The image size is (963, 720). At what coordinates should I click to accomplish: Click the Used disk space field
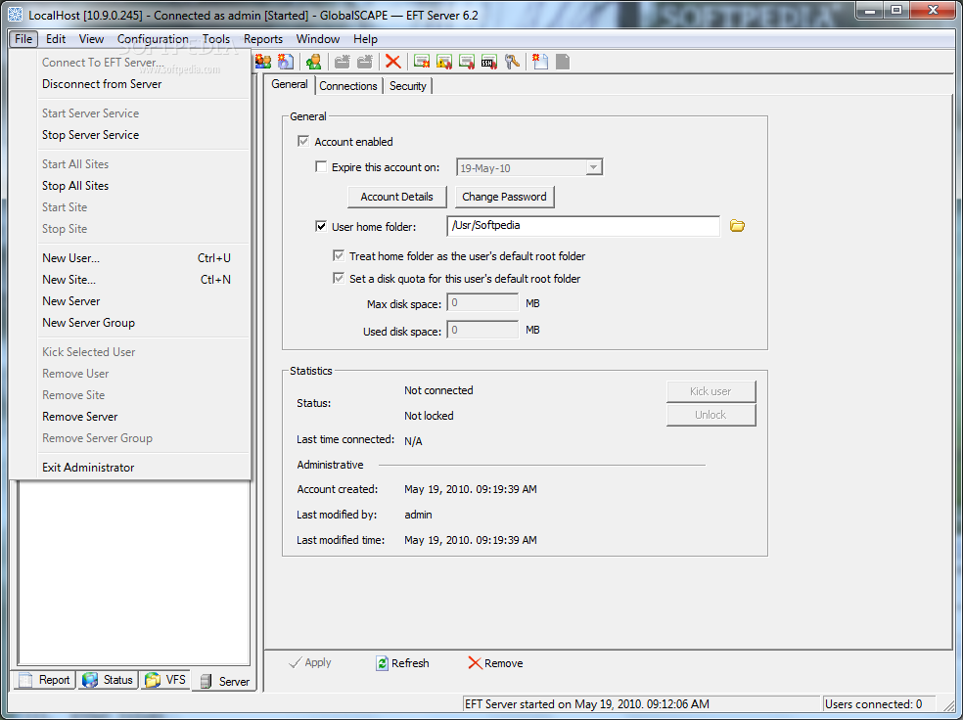[x=482, y=331]
